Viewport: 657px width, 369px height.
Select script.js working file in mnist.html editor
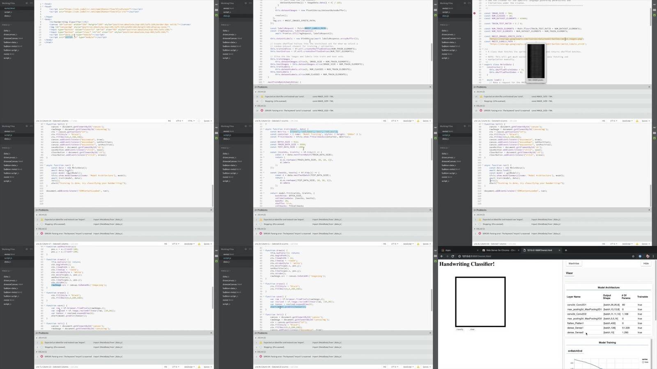coord(8,12)
